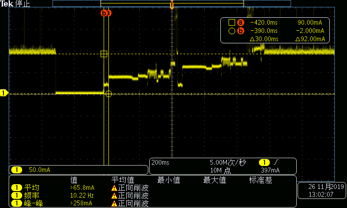
Task: Click channel 1 badge beside 50.0mA scale
Action: [17, 170]
